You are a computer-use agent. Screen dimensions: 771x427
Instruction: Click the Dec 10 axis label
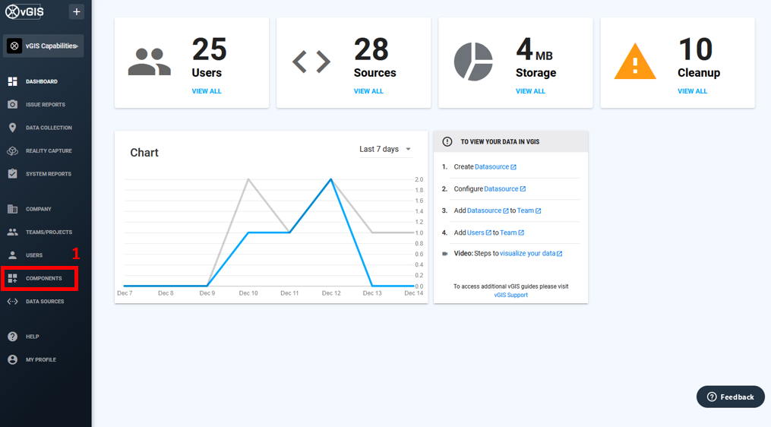(248, 293)
